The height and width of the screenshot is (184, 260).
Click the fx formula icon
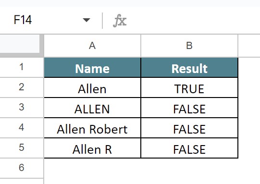120,21
